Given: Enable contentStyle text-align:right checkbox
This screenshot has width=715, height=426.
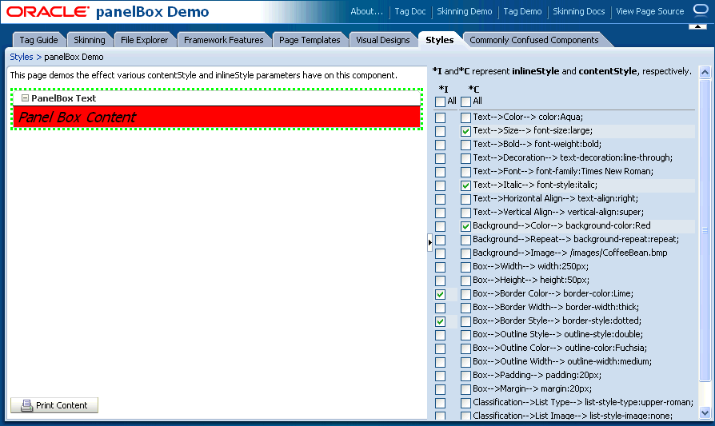Looking at the screenshot, I should coord(465,199).
